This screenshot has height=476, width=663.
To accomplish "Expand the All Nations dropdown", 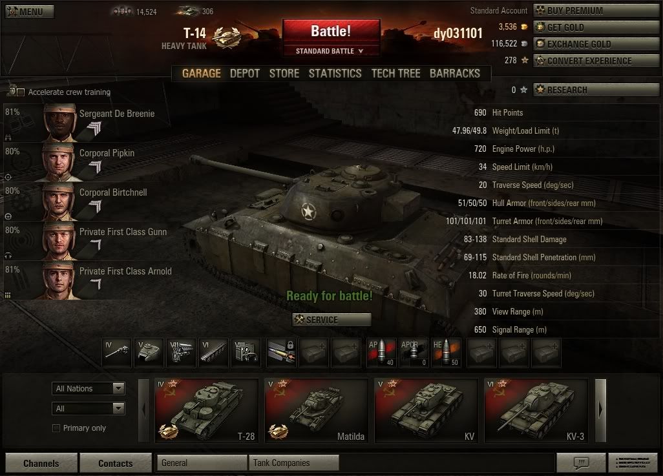I will tap(89, 389).
